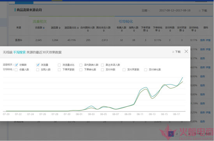The width and height of the screenshot is (214, 141).
Task: Click the 08-11 label on chart axis
Action: point(140,114)
